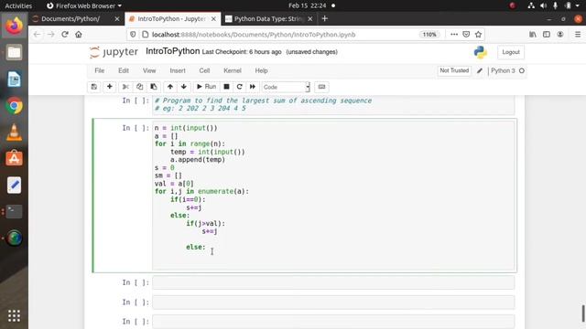
Task: Launch Files from the dock
Action: tap(14, 53)
